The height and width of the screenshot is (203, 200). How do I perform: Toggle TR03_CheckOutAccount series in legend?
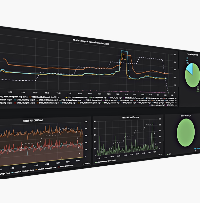44,97
